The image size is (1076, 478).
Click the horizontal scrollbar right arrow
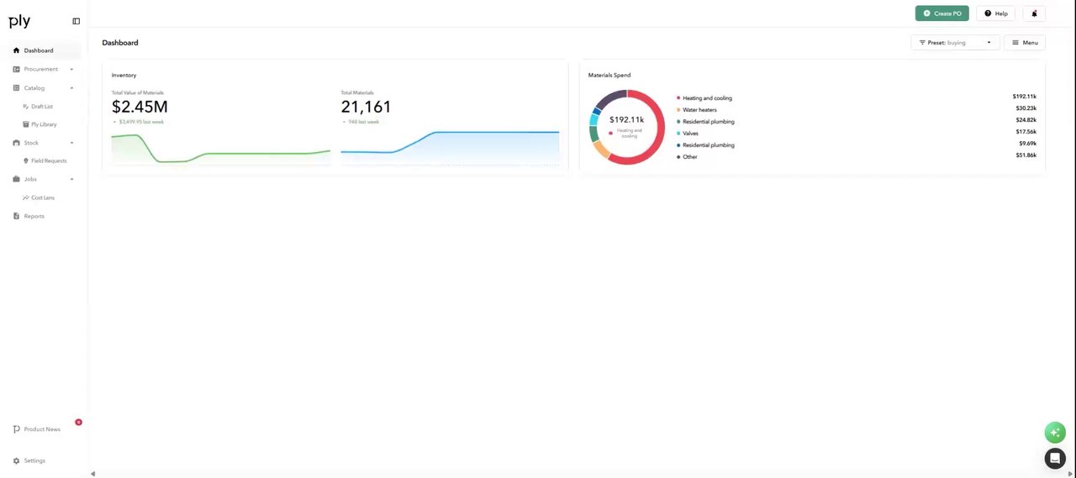[x=1070, y=474]
